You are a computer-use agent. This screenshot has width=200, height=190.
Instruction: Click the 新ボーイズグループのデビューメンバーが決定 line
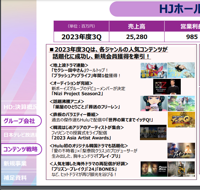(x=88, y=89)
